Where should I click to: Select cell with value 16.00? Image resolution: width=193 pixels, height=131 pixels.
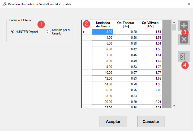point(103,90)
